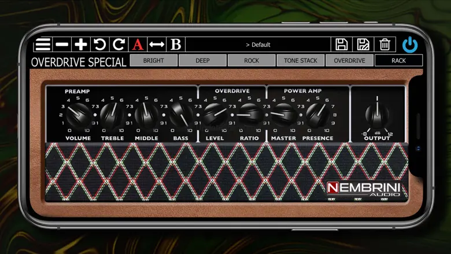This screenshot has width=451, height=254.
Task: Toggle the ROCK switch
Action: coord(252,60)
